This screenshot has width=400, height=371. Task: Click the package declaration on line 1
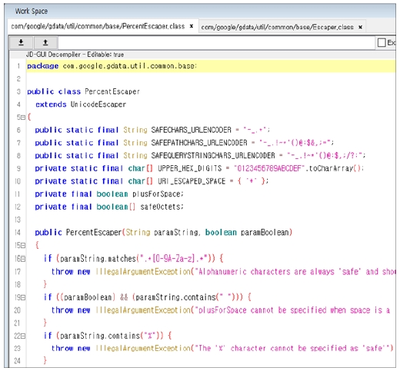point(112,66)
